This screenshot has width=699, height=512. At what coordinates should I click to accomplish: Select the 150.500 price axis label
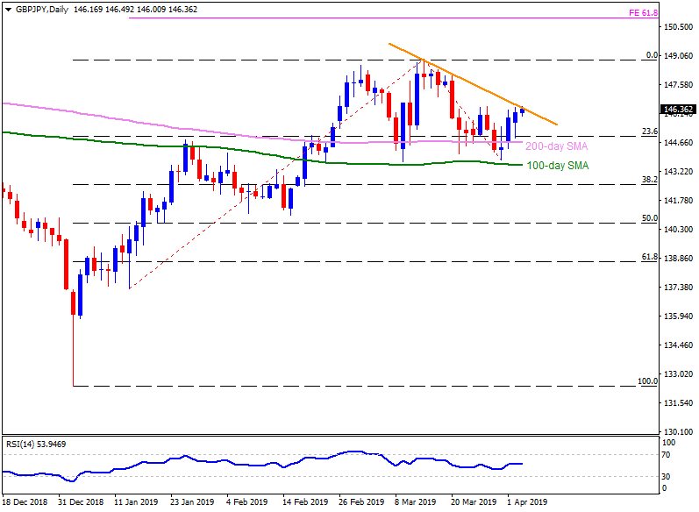680,27
